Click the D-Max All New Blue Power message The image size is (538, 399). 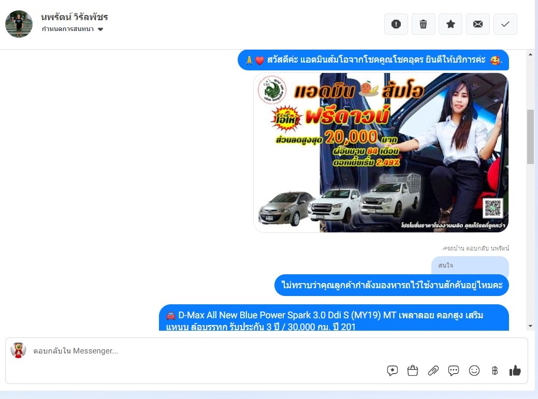tap(334, 318)
